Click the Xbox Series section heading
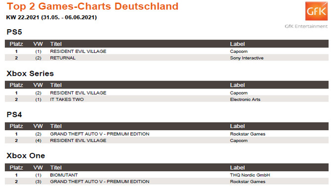This screenshot has width=331, height=187. 30,73
